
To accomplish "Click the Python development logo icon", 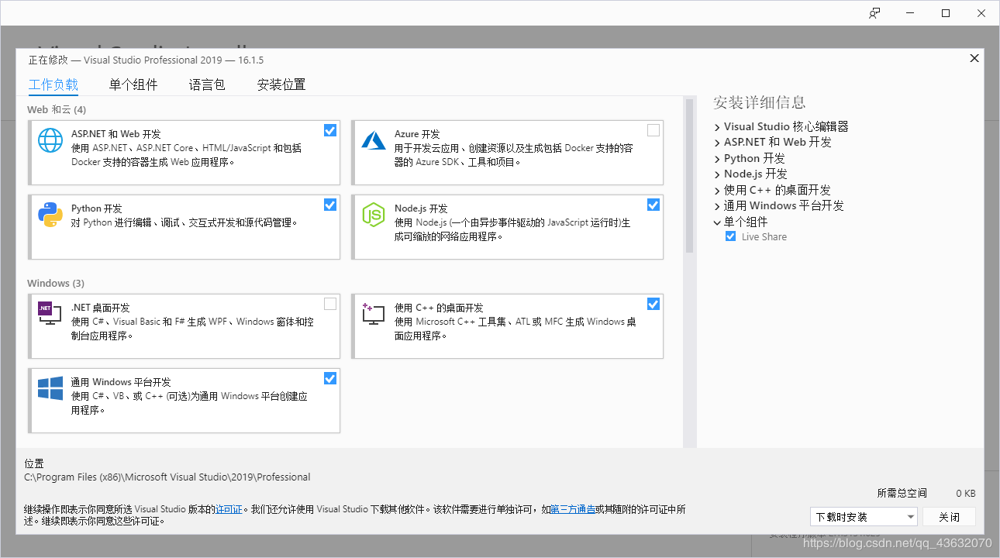I will pyautogui.click(x=50, y=215).
